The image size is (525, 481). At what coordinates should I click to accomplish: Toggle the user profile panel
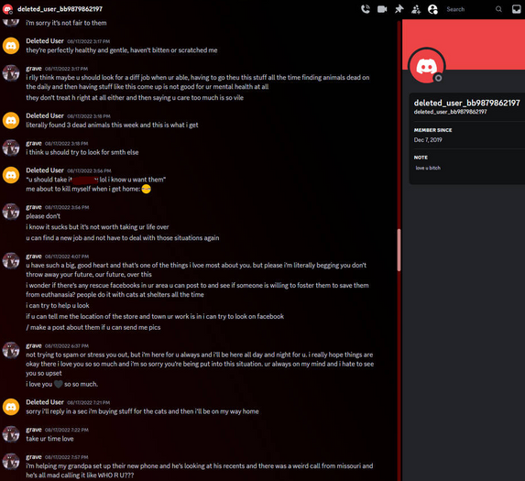click(432, 9)
